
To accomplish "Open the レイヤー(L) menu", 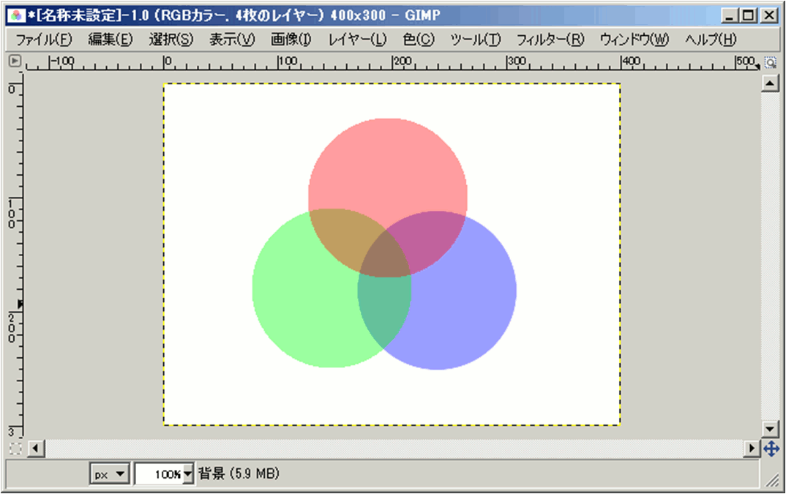I will pyautogui.click(x=357, y=40).
